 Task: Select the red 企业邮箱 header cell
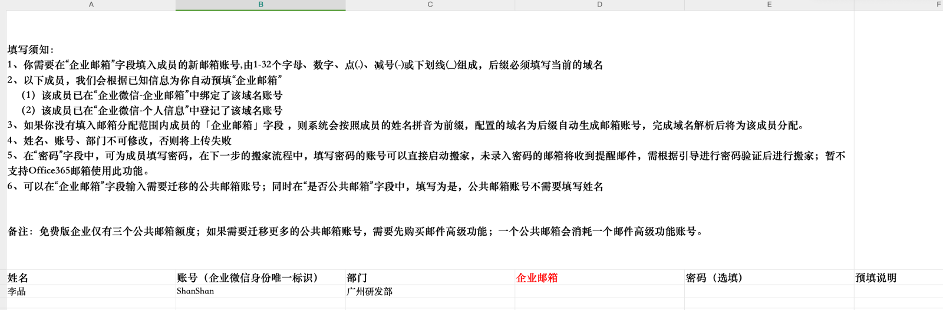click(599, 278)
